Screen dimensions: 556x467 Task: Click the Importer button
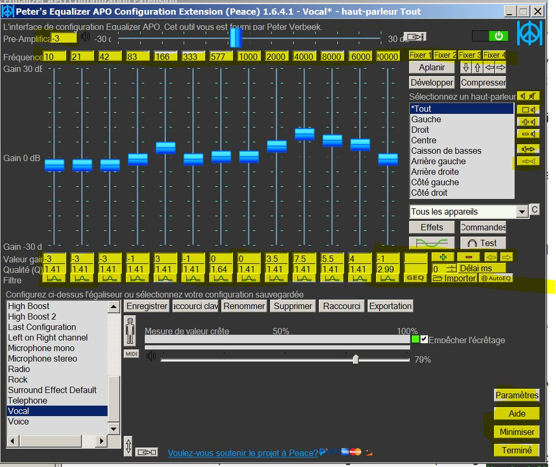[454, 278]
